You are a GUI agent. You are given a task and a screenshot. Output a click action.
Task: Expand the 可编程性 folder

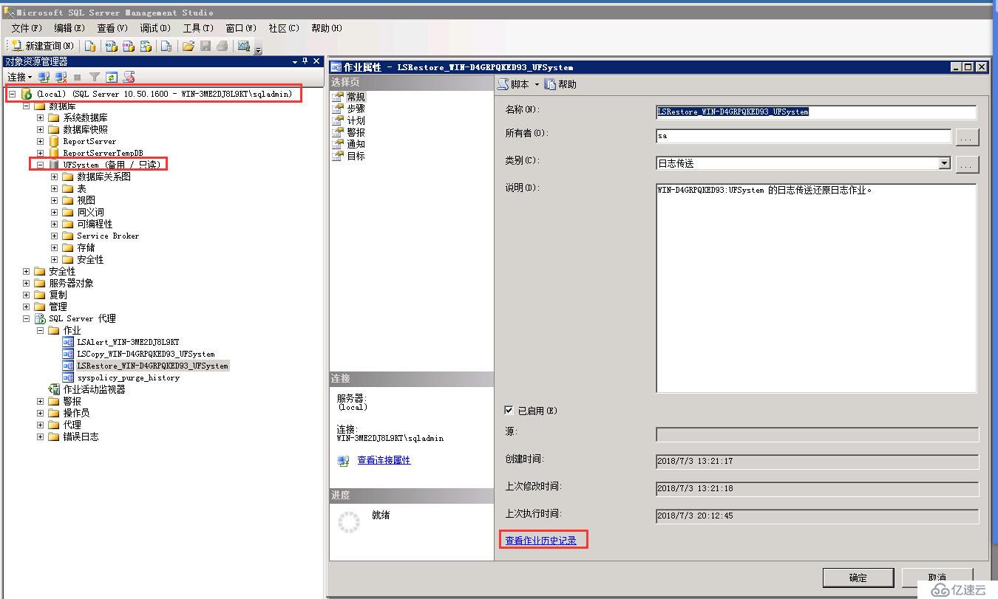[x=55, y=224]
